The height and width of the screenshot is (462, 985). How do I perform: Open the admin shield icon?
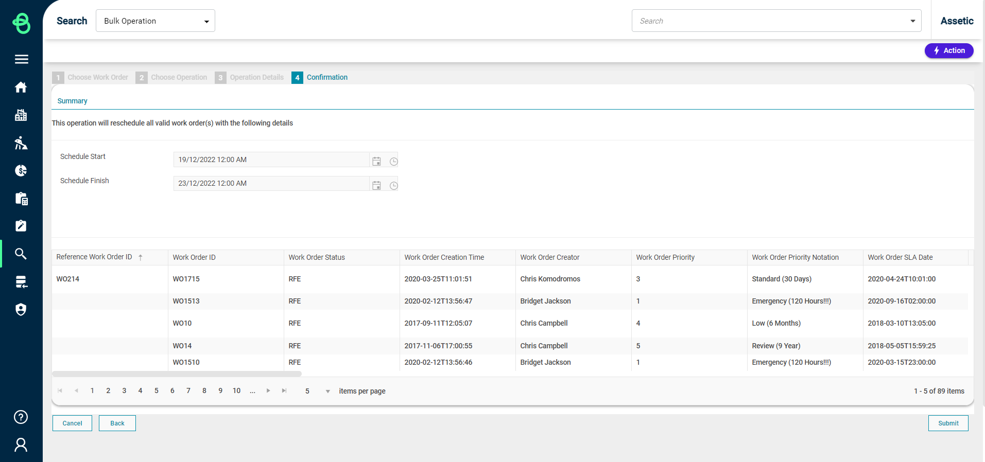point(21,309)
